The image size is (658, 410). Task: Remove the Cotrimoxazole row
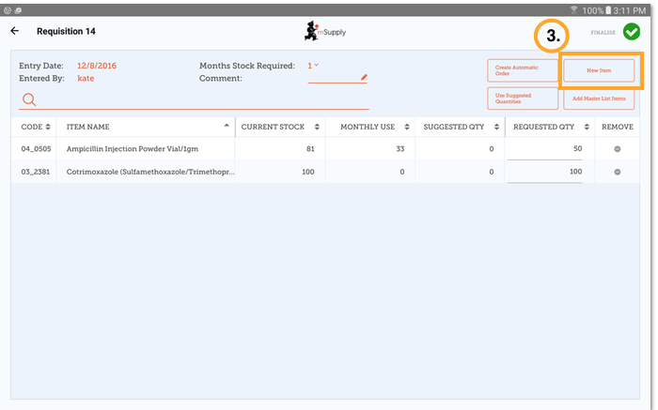pyautogui.click(x=618, y=172)
